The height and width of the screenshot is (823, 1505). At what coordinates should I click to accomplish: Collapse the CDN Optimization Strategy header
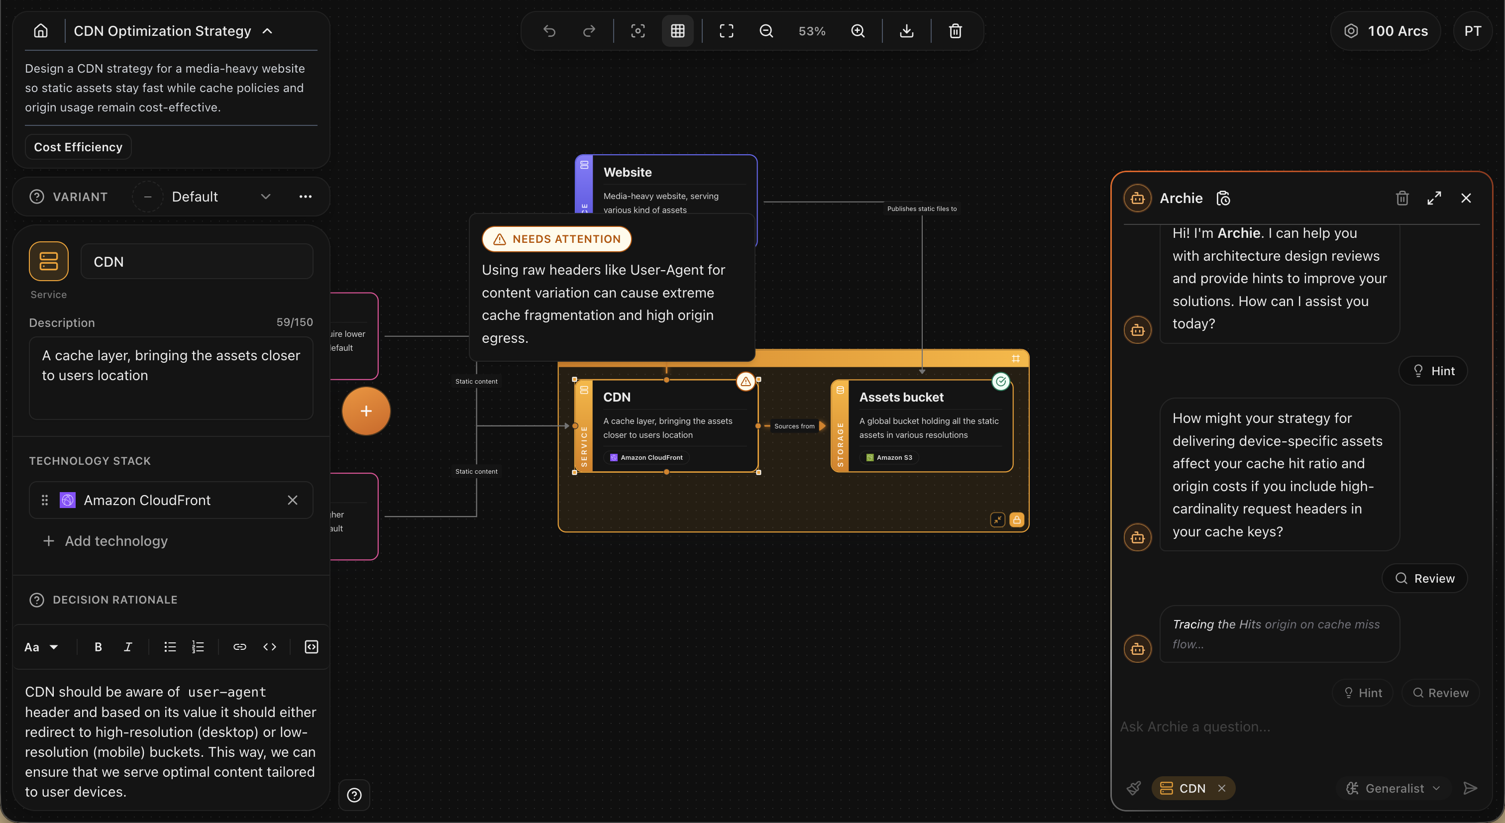coord(268,31)
